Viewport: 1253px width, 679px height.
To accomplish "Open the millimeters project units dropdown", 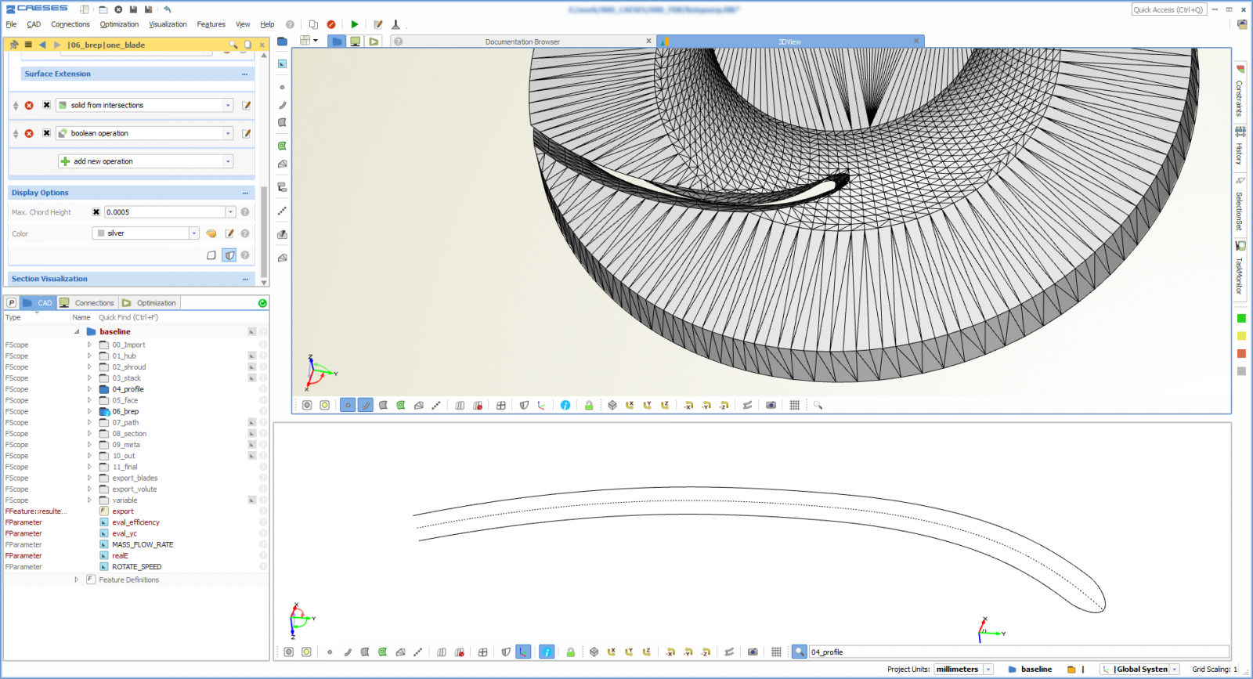I will (988, 670).
